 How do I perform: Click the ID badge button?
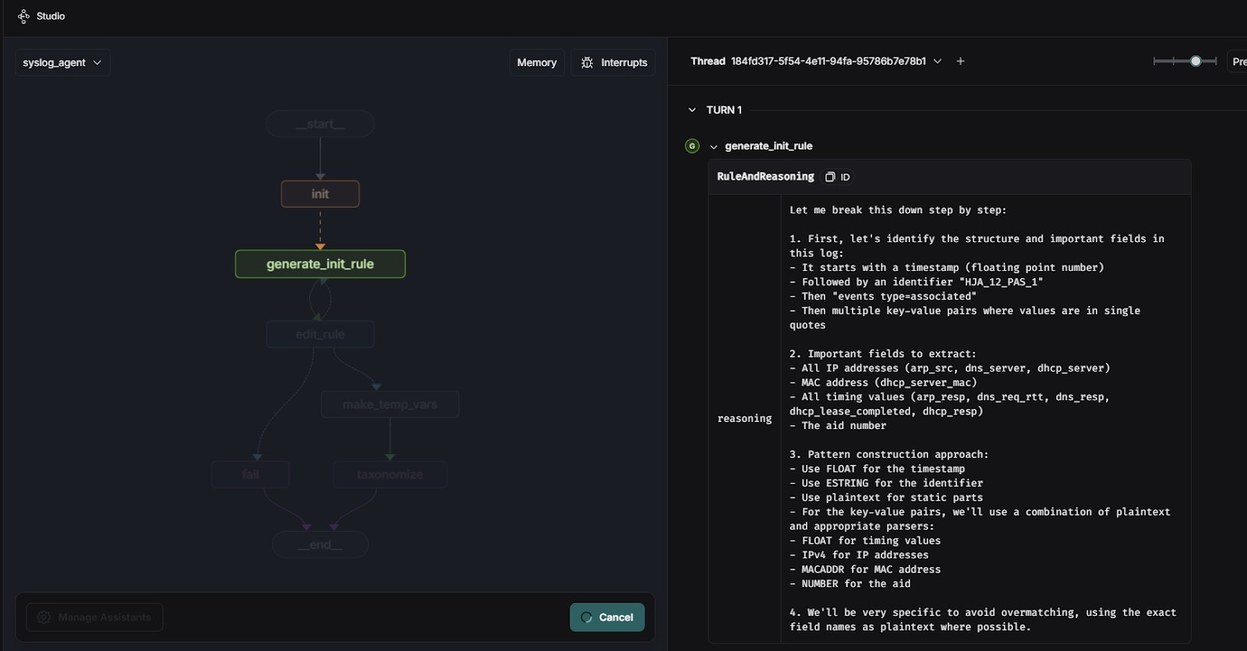(x=838, y=177)
